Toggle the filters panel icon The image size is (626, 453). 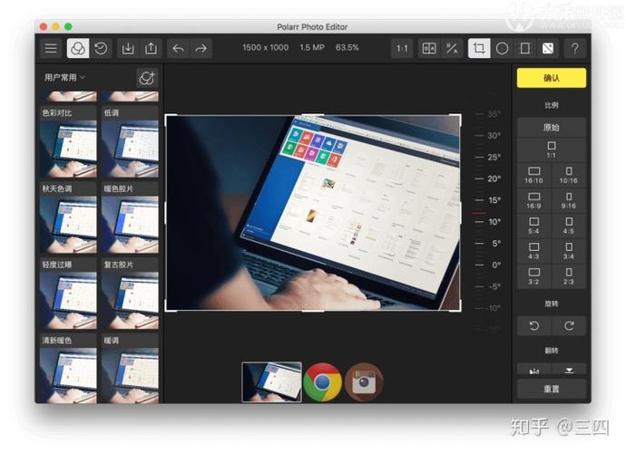click(x=78, y=49)
